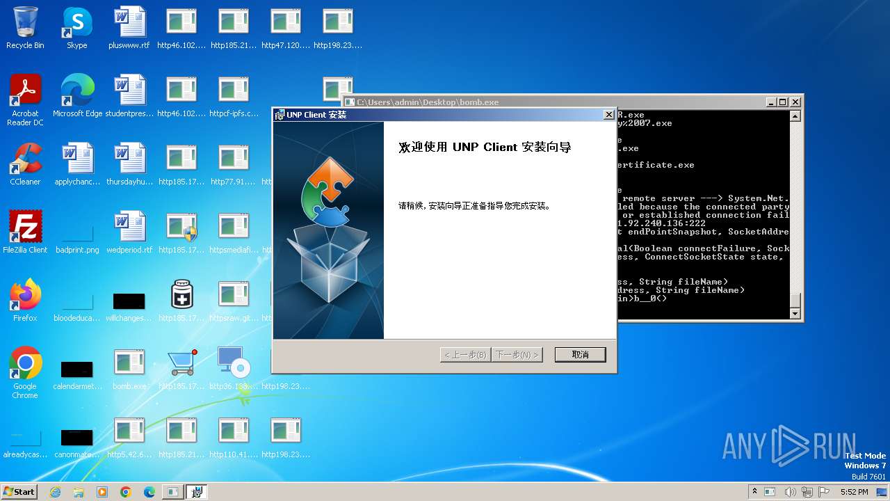Maximize the bomb.exe console window
The image size is (890, 501).
click(x=782, y=102)
